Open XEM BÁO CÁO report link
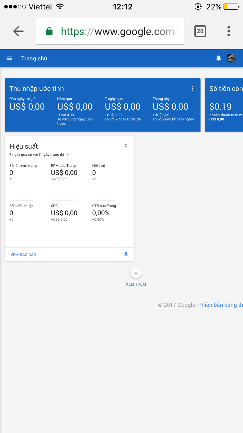 coord(23,255)
